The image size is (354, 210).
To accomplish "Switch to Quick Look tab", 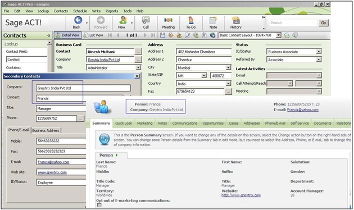I will coord(124,123).
